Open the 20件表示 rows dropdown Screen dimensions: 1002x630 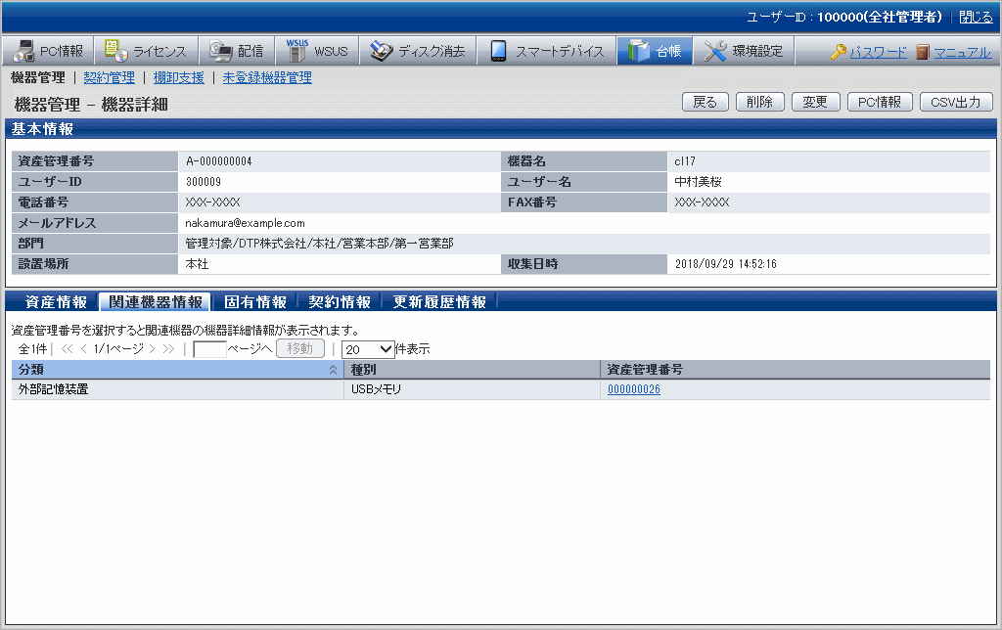coord(368,349)
